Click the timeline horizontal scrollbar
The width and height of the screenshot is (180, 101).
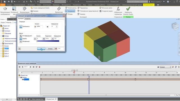pos(106,95)
